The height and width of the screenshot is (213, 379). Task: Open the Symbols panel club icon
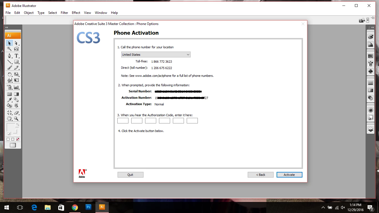click(370, 71)
